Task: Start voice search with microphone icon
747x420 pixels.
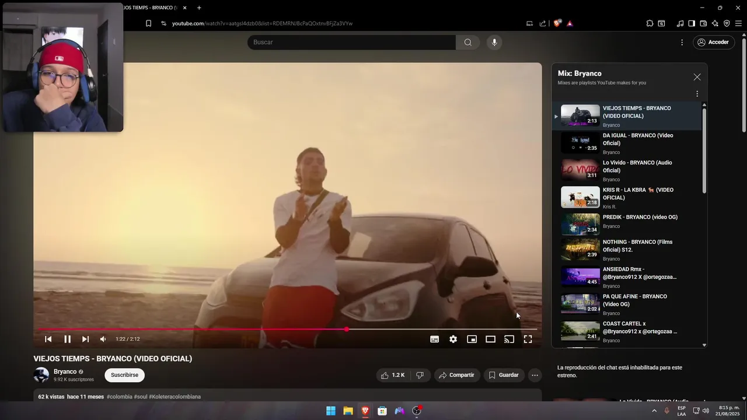Action: [x=494, y=42]
